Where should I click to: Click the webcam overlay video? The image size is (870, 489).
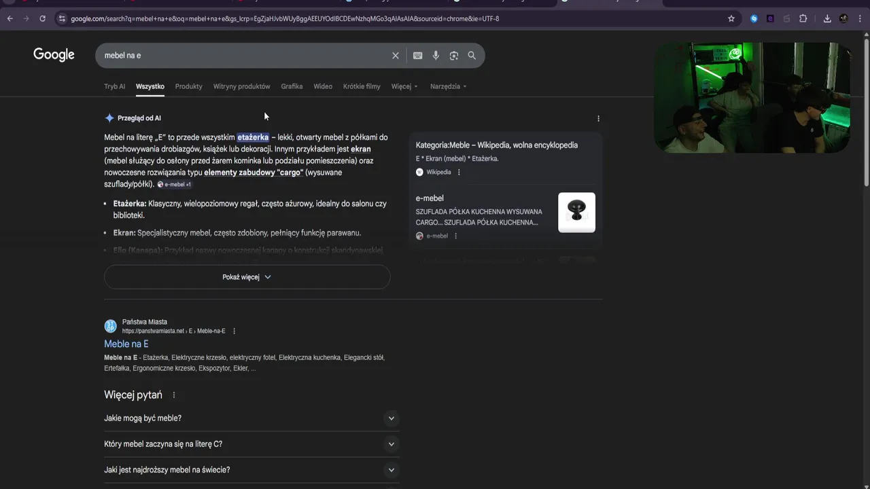click(x=752, y=98)
